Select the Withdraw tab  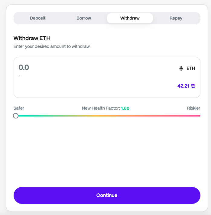[x=130, y=18]
